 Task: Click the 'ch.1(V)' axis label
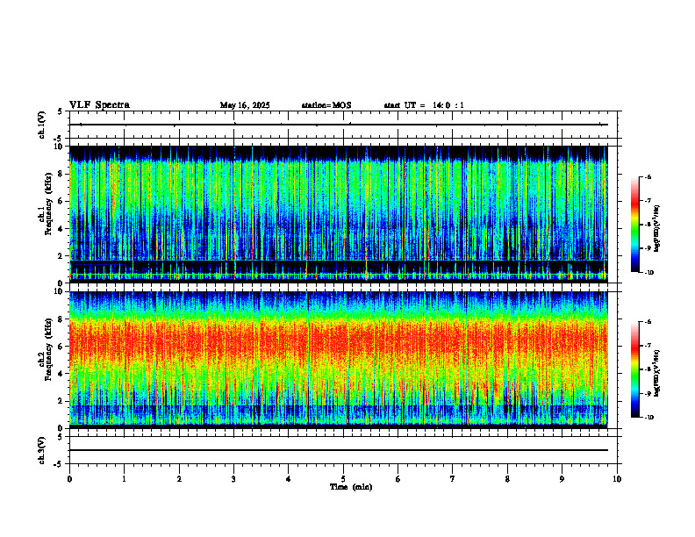coord(41,125)
